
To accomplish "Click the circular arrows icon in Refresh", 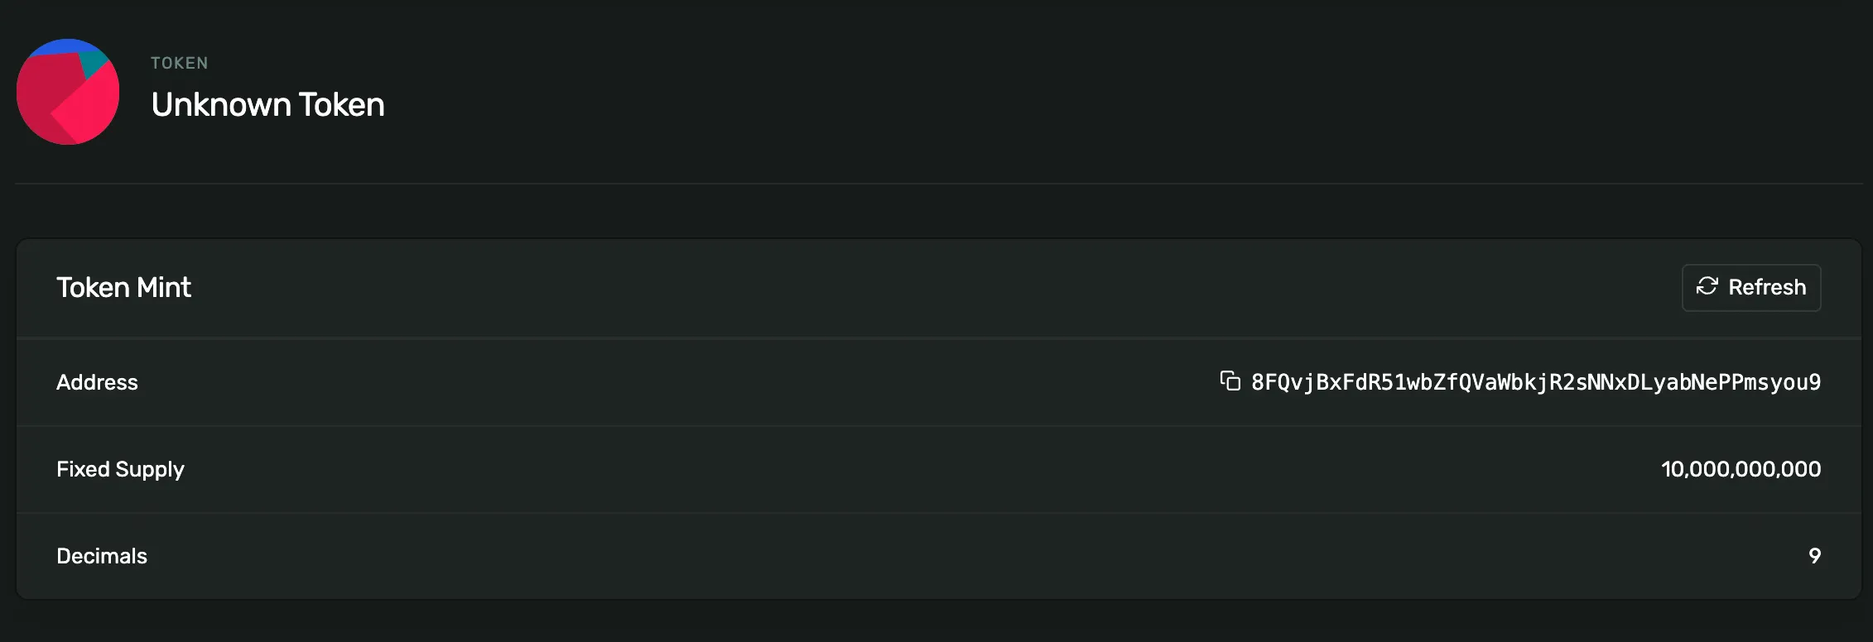I will (x=1707, y=286).
